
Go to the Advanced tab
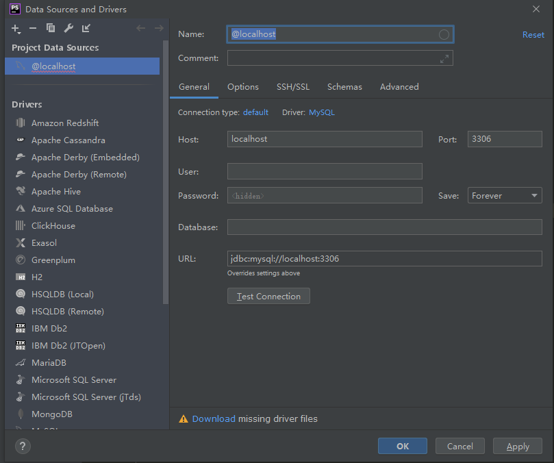399,87
